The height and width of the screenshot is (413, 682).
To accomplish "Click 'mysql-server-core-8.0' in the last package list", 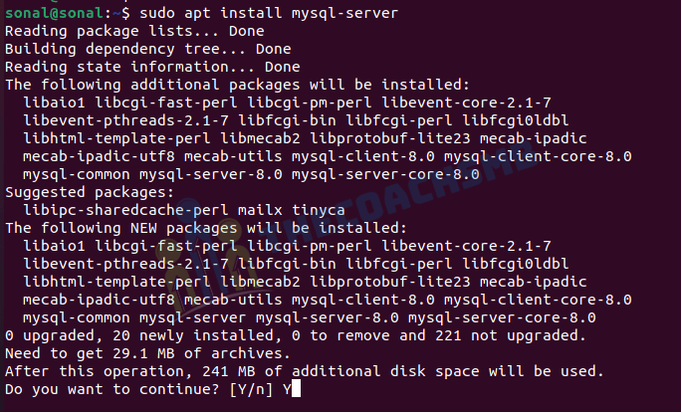I will (502, 317).
